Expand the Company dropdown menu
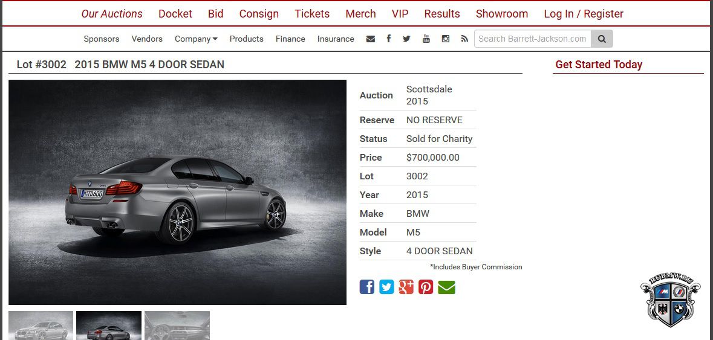This screenshot has height=340, width=713. (196, 39)
